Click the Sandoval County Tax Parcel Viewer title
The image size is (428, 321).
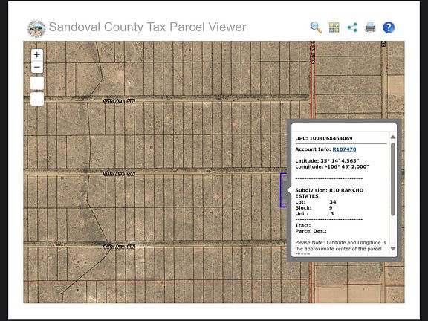click(147, 27)
